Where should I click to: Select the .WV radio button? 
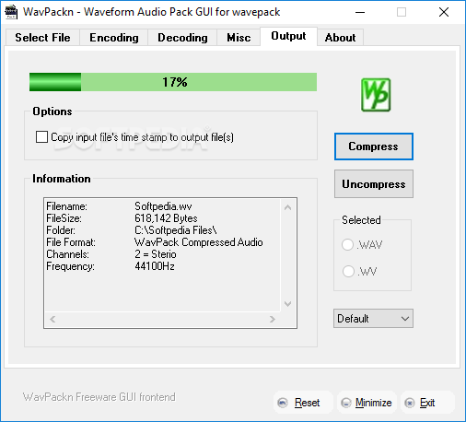tap(348, 271)
